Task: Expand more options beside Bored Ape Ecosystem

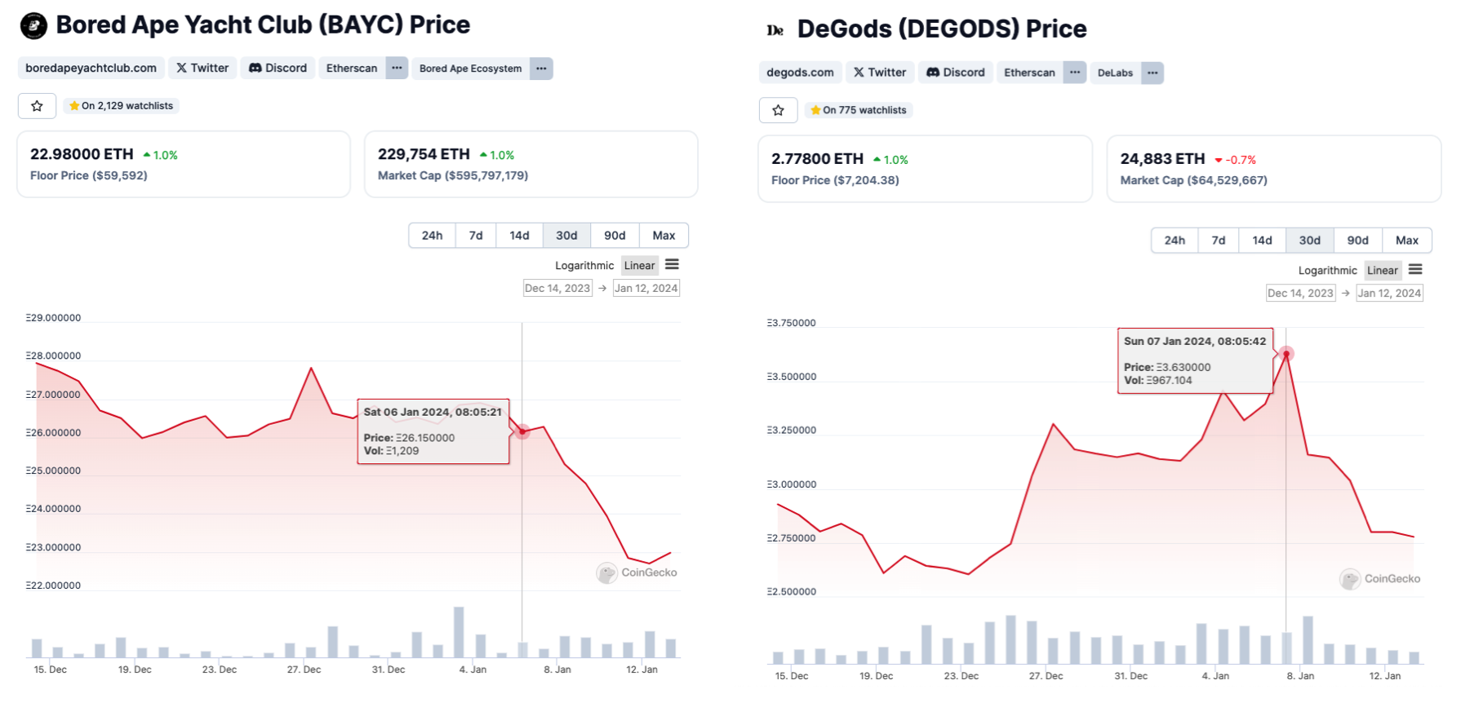Action: point(541,68)
